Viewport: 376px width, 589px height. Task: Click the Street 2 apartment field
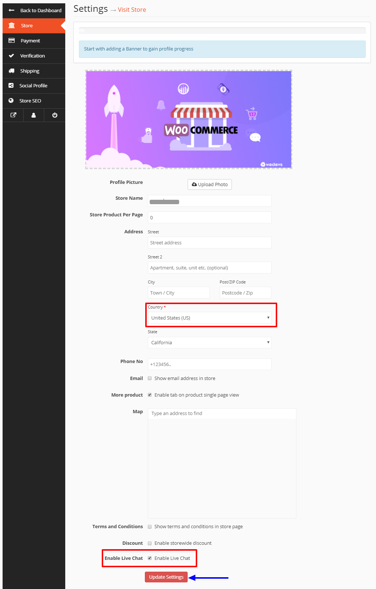(x=210, y=268)
